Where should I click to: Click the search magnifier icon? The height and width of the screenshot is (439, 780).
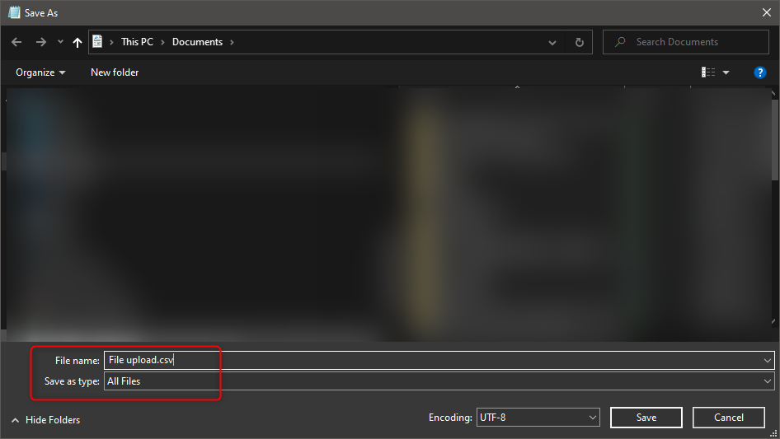click(x=620, y=42)
